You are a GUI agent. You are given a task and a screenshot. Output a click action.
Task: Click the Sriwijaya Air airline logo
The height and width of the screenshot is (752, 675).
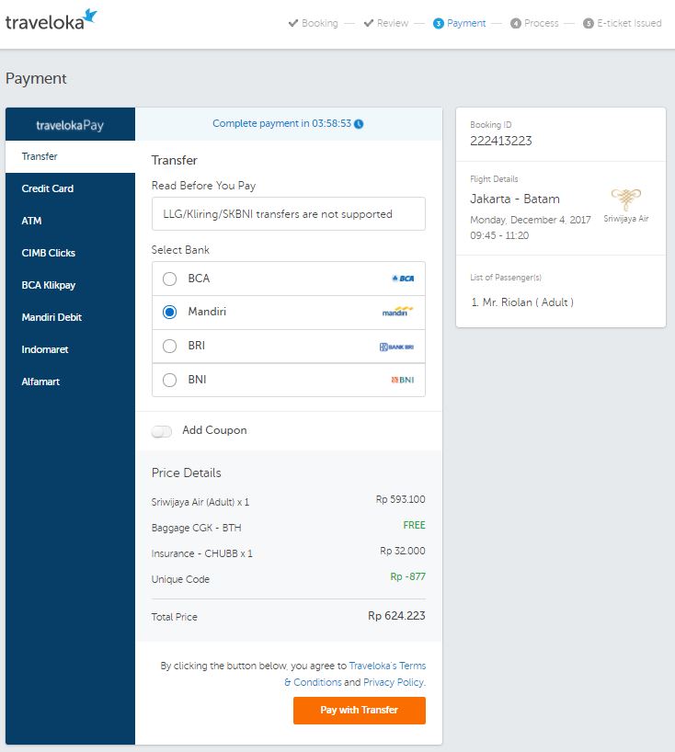coord(625,199)
